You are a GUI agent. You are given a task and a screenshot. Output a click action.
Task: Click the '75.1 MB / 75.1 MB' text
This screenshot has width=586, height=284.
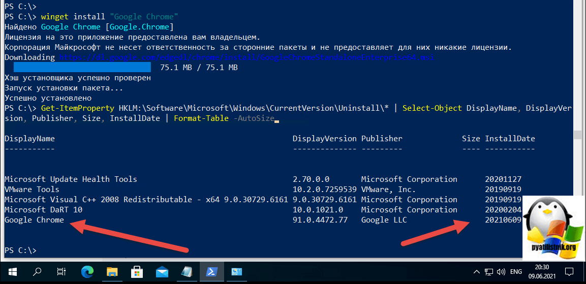pos(199,68)
